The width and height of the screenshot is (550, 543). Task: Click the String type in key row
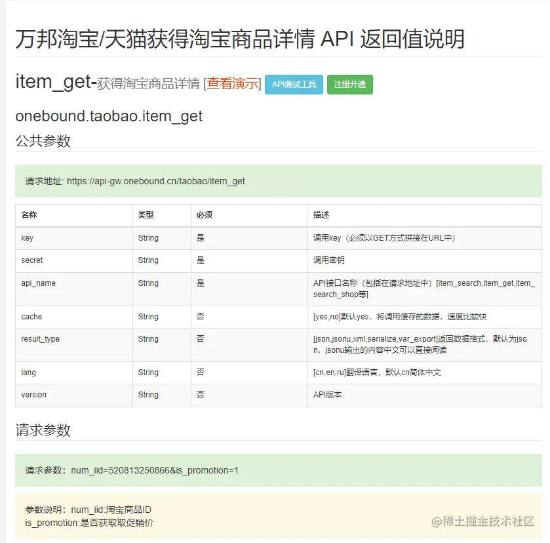coord(148,238)
